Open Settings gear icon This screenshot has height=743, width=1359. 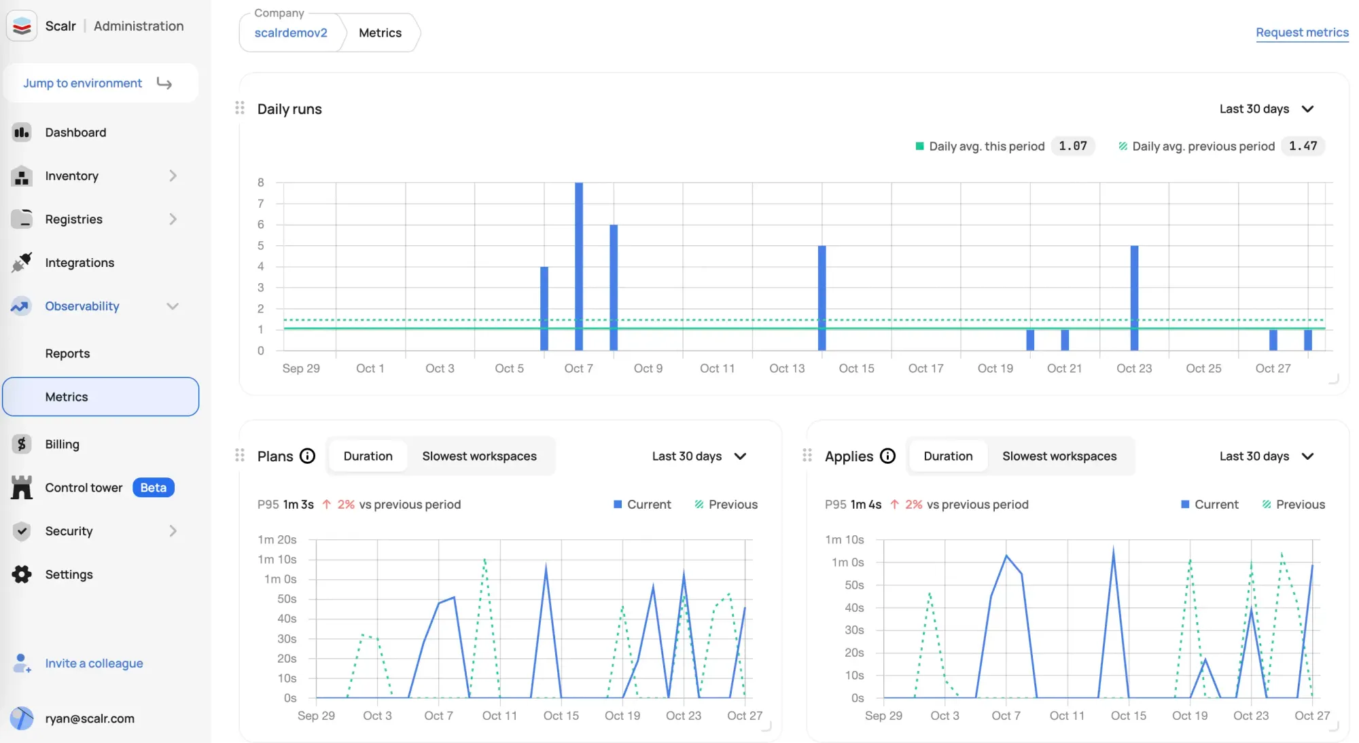pos(22,575)
